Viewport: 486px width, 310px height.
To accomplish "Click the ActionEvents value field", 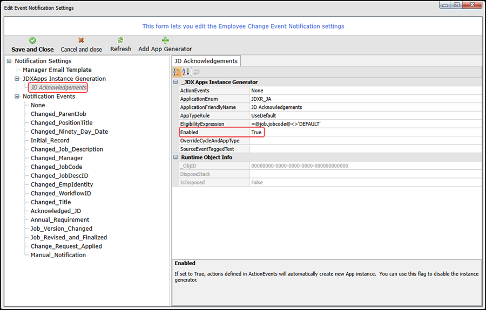I will (x=365, y=91).
